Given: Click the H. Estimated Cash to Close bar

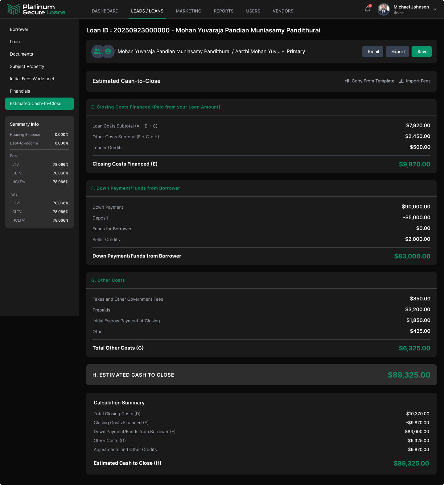Looking at the screenshot, I should [x=261, y=375].
